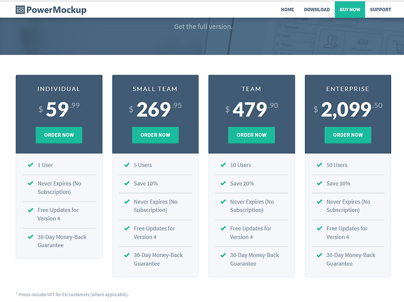
Task: Click the '5 Users' feature text
Action: (143, 165)
